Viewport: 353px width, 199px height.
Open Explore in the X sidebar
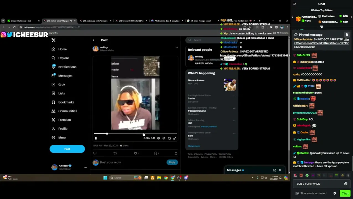(x=60, y=58)
